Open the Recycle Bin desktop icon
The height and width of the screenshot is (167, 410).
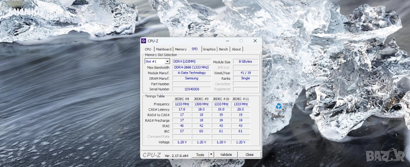[x=278, y=107]
